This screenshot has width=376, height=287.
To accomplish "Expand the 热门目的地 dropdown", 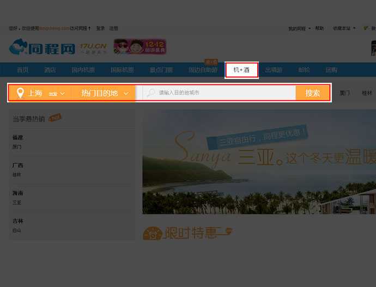I will [x=105, y=93].
